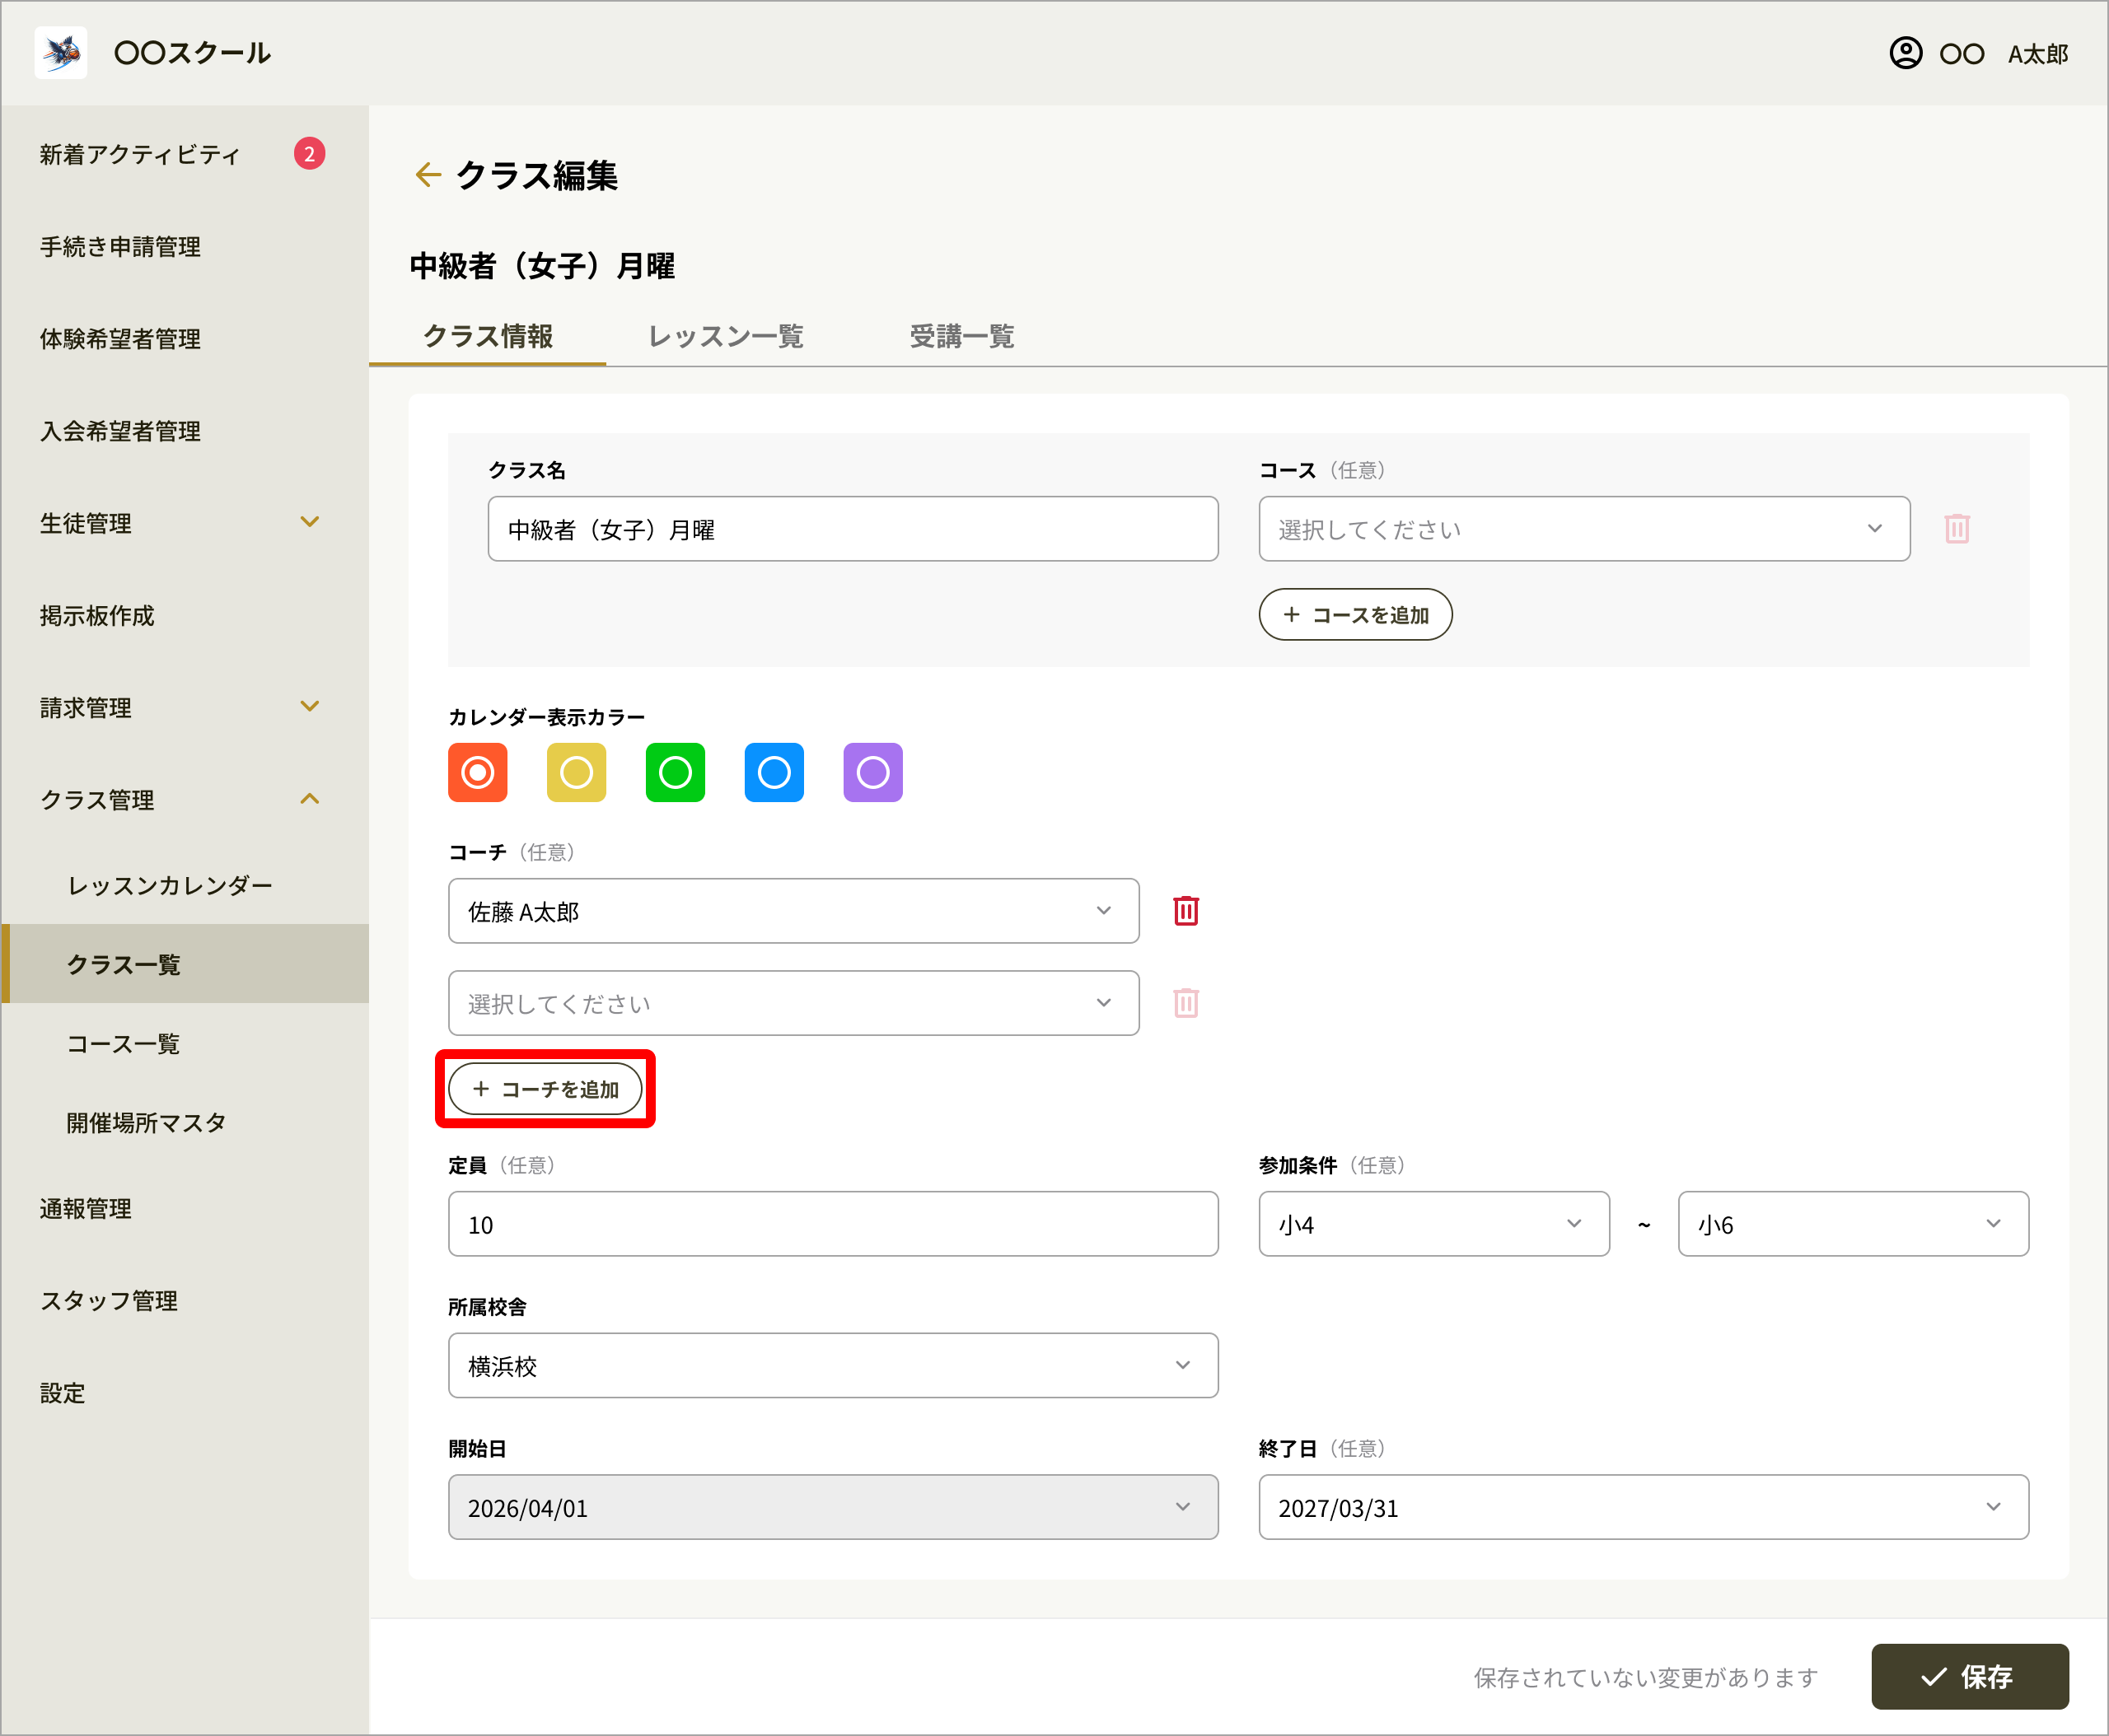Click the 保存 button
The height and width of the screenshot is (1736, 2109).
[x=1969, y=1676]
